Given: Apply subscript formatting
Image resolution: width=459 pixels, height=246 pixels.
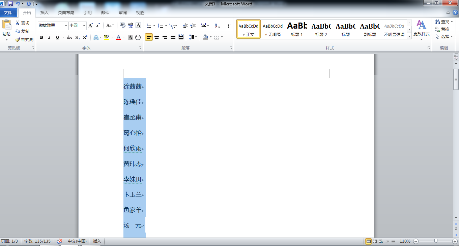Looking at the screenshot, I should point(77,37).
